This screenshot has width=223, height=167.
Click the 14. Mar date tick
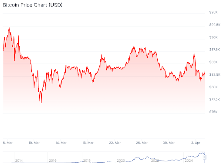[x=61, y=143]
